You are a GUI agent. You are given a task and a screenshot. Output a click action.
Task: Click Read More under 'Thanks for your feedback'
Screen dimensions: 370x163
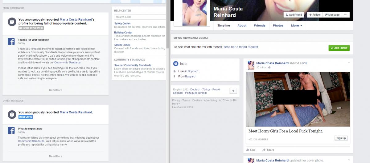pyautogui.click(x=55, y=90)
